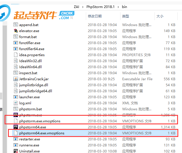
Task: Click the bin breadcrumb segment
Action: [124, 7]
